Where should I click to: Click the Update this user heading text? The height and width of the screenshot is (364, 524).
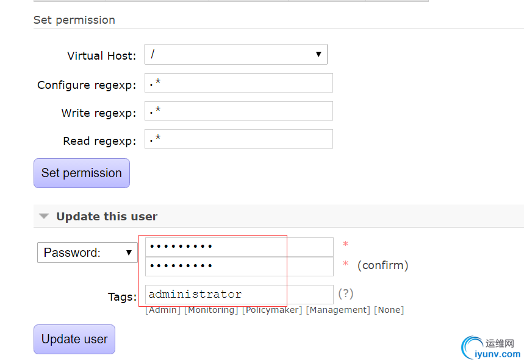pyautogui.click(x=107, y=216)
